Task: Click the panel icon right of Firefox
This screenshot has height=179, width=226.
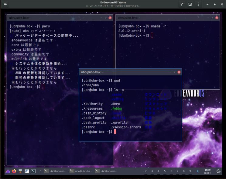Action: pyautogui.click(x=20, y=171)
